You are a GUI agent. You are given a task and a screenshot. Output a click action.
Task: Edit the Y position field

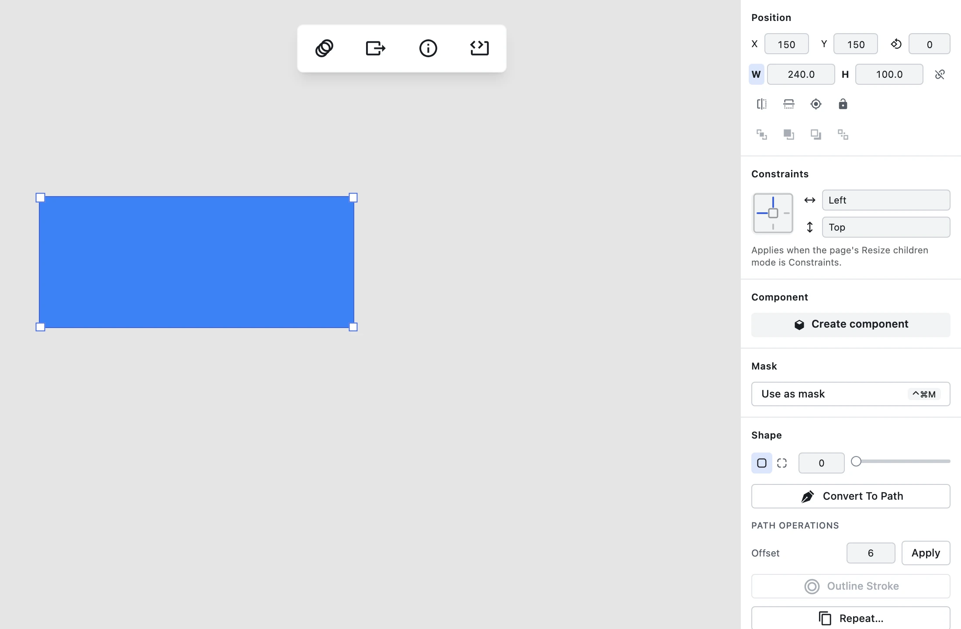click(856, 44)
